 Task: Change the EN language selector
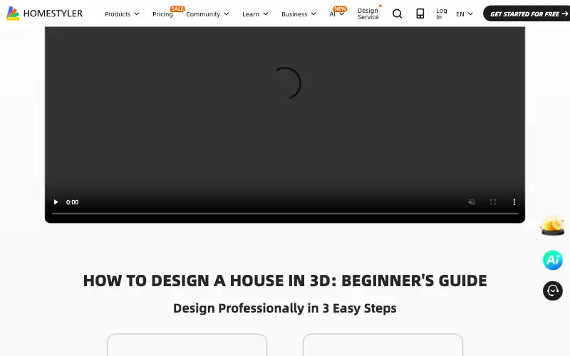(x=465, y=14)
